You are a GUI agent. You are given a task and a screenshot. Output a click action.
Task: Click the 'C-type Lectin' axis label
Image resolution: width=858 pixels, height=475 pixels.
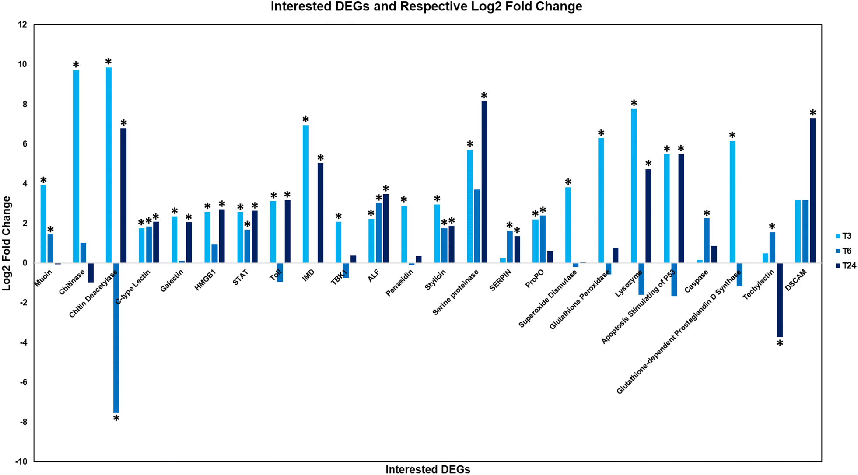[x=133, y=287]
